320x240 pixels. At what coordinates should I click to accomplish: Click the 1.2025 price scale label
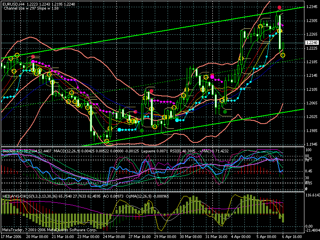pyautogui.click(x=312, y=117)
